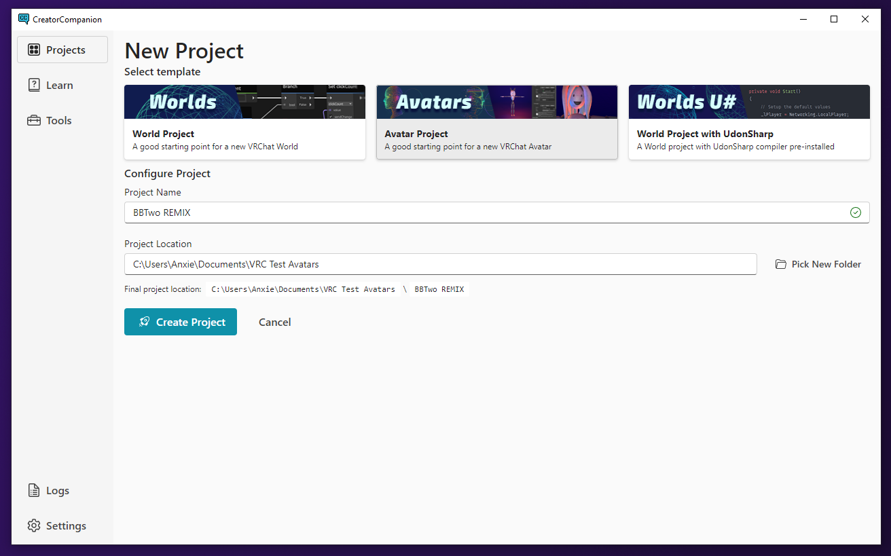Open Logs via the log-file icon

(33, 490)
